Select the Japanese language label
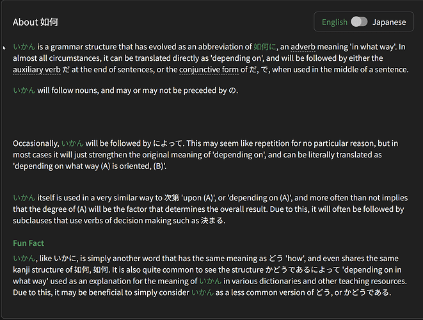 point(389,22)
